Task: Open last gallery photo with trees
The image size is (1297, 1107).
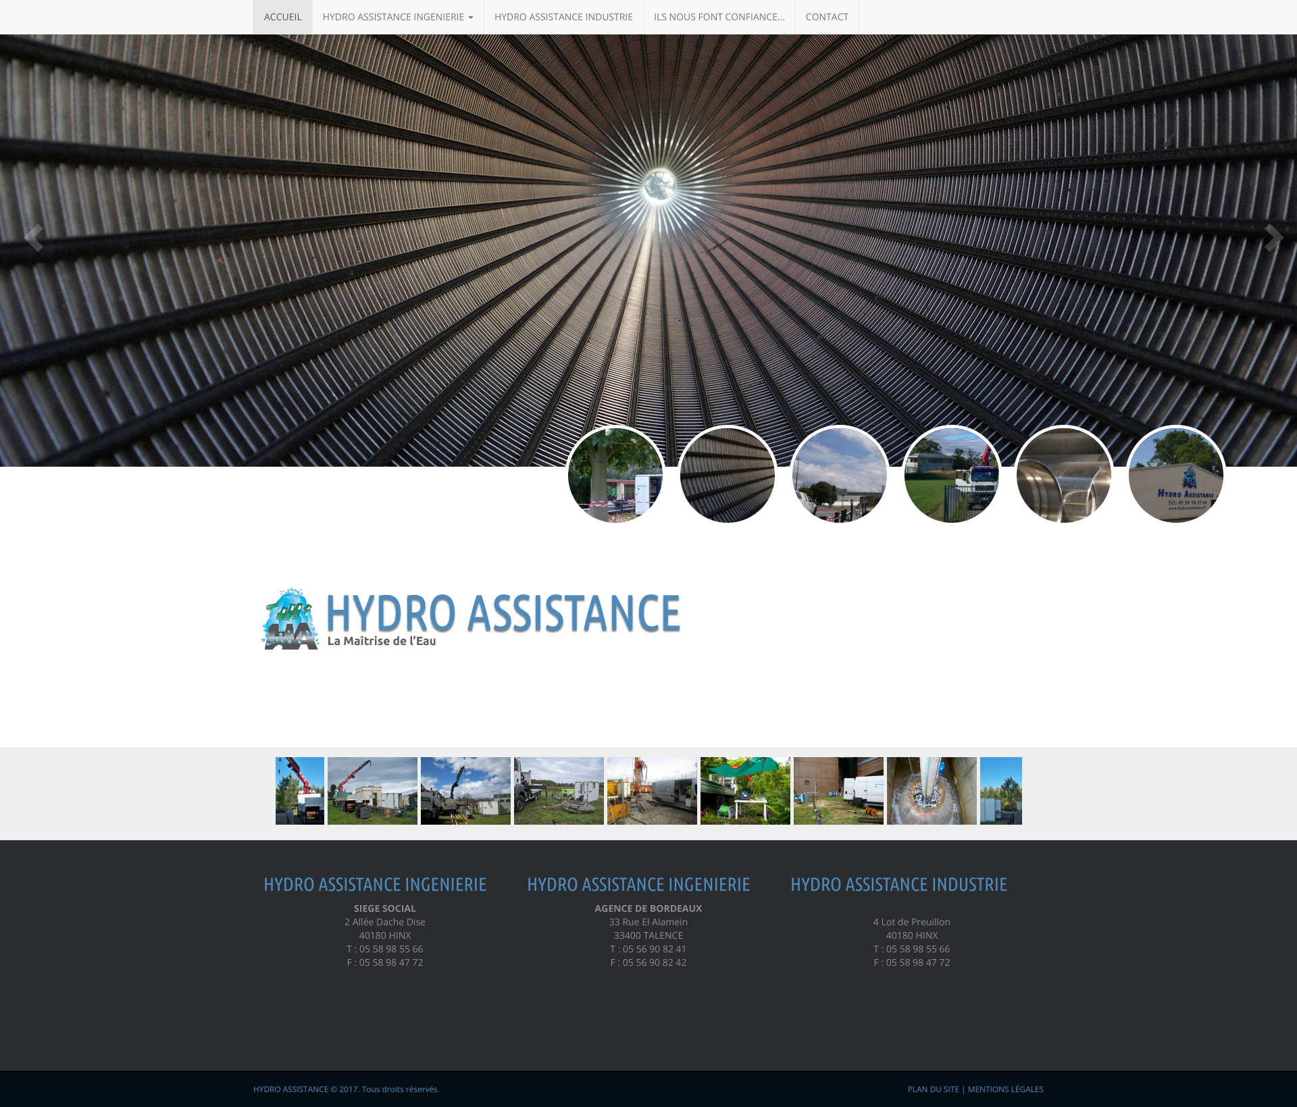Action: (1001, 791)
